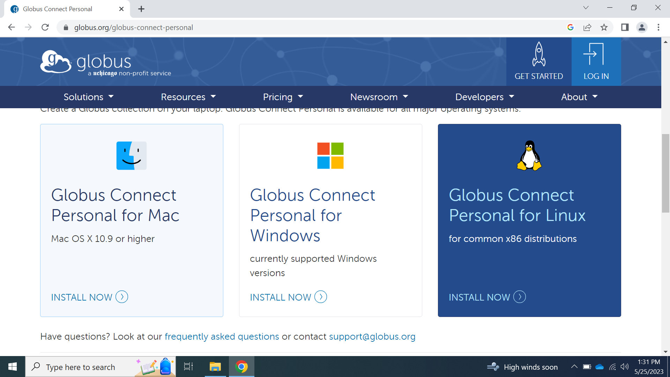Click the Windows four-color logo

point(330,156)
